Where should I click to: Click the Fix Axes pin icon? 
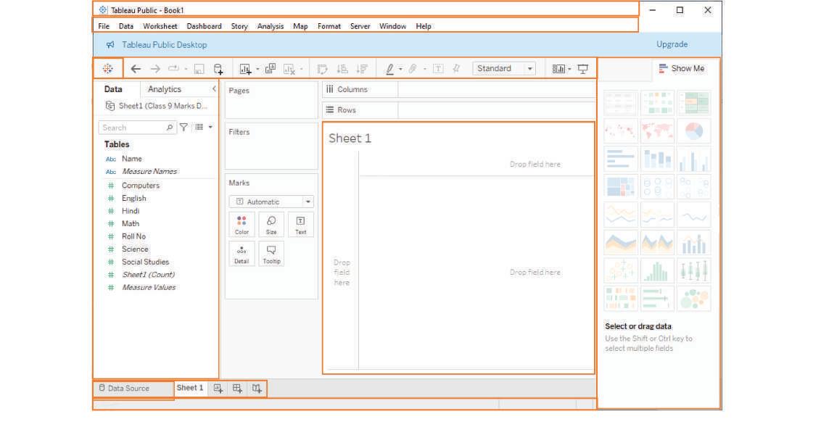457,69
